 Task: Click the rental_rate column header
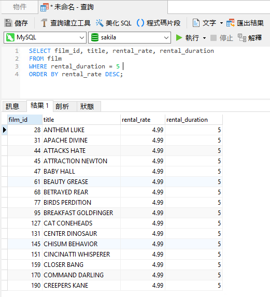(x=143, y=120)
